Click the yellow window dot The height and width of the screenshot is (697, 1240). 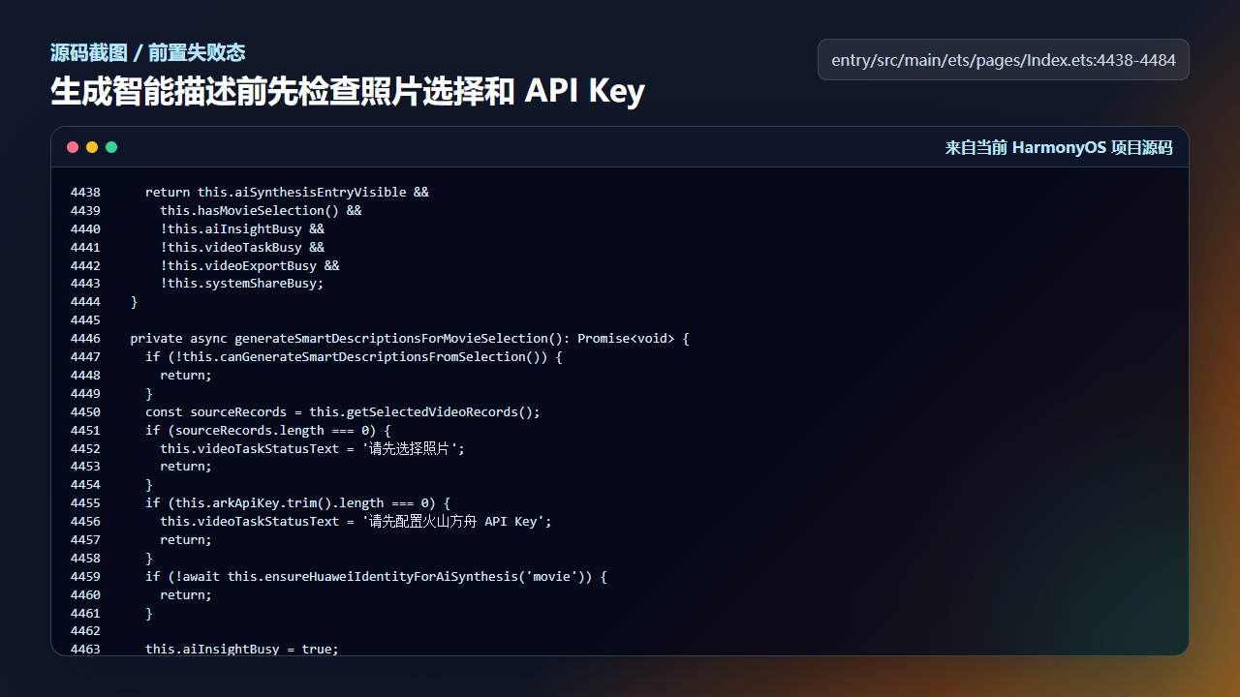coord(92,147)
